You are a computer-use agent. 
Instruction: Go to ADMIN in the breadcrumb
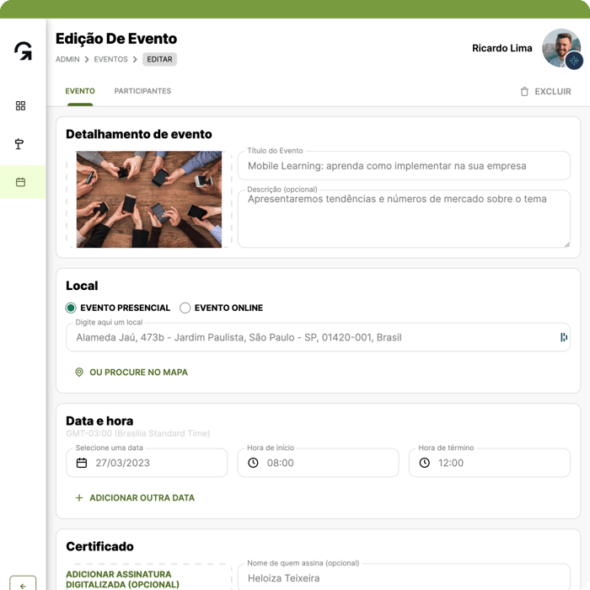[x=67, y=60]
